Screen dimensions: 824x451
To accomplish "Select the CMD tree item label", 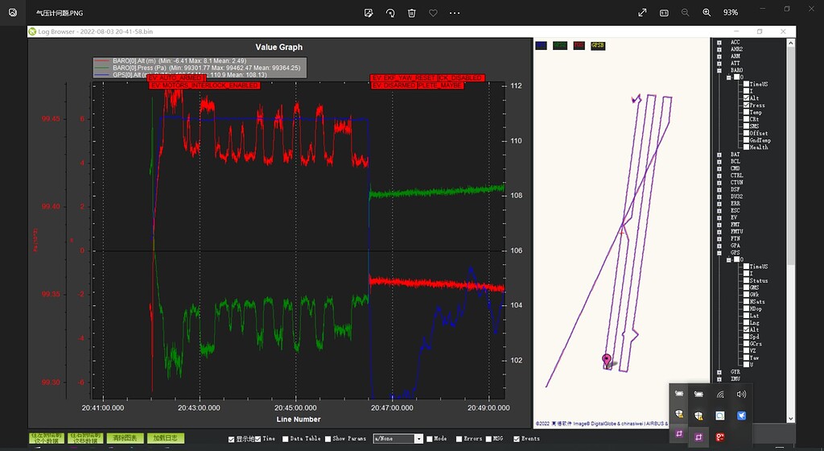I will pos(735,169).
